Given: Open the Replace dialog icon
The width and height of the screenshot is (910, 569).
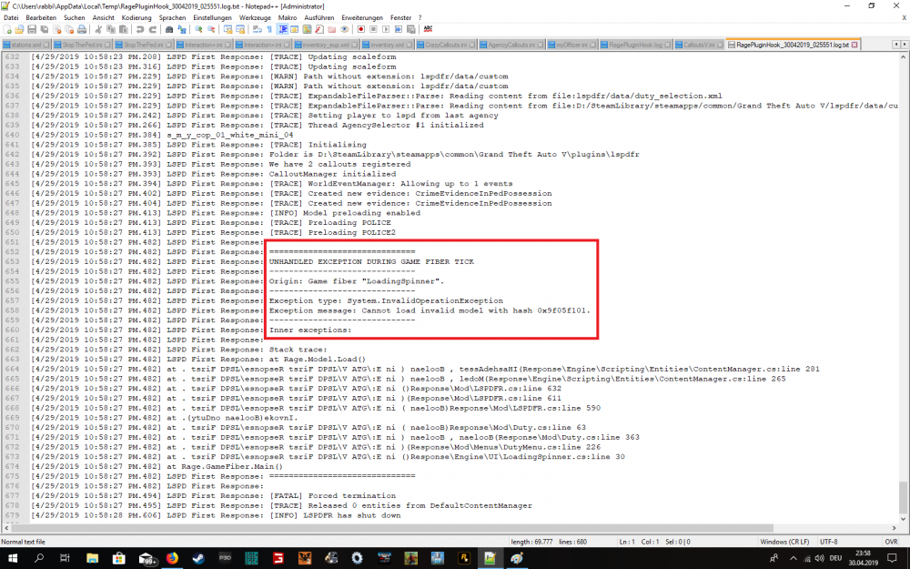Looking at the screenshot, I should click(x=182, y=29).
